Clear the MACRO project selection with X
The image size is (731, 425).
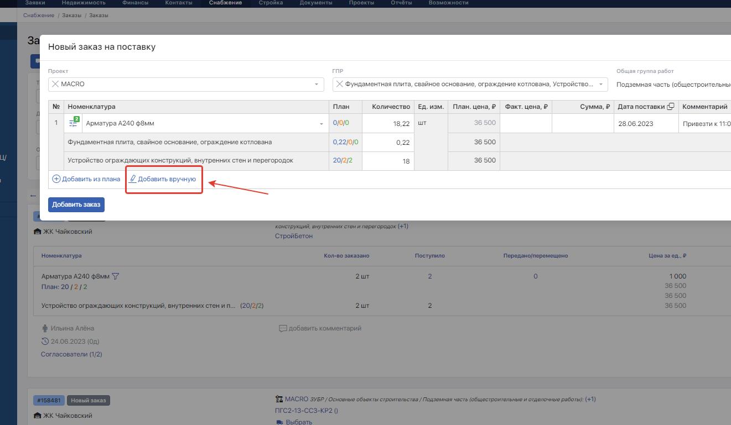point(55,85)
